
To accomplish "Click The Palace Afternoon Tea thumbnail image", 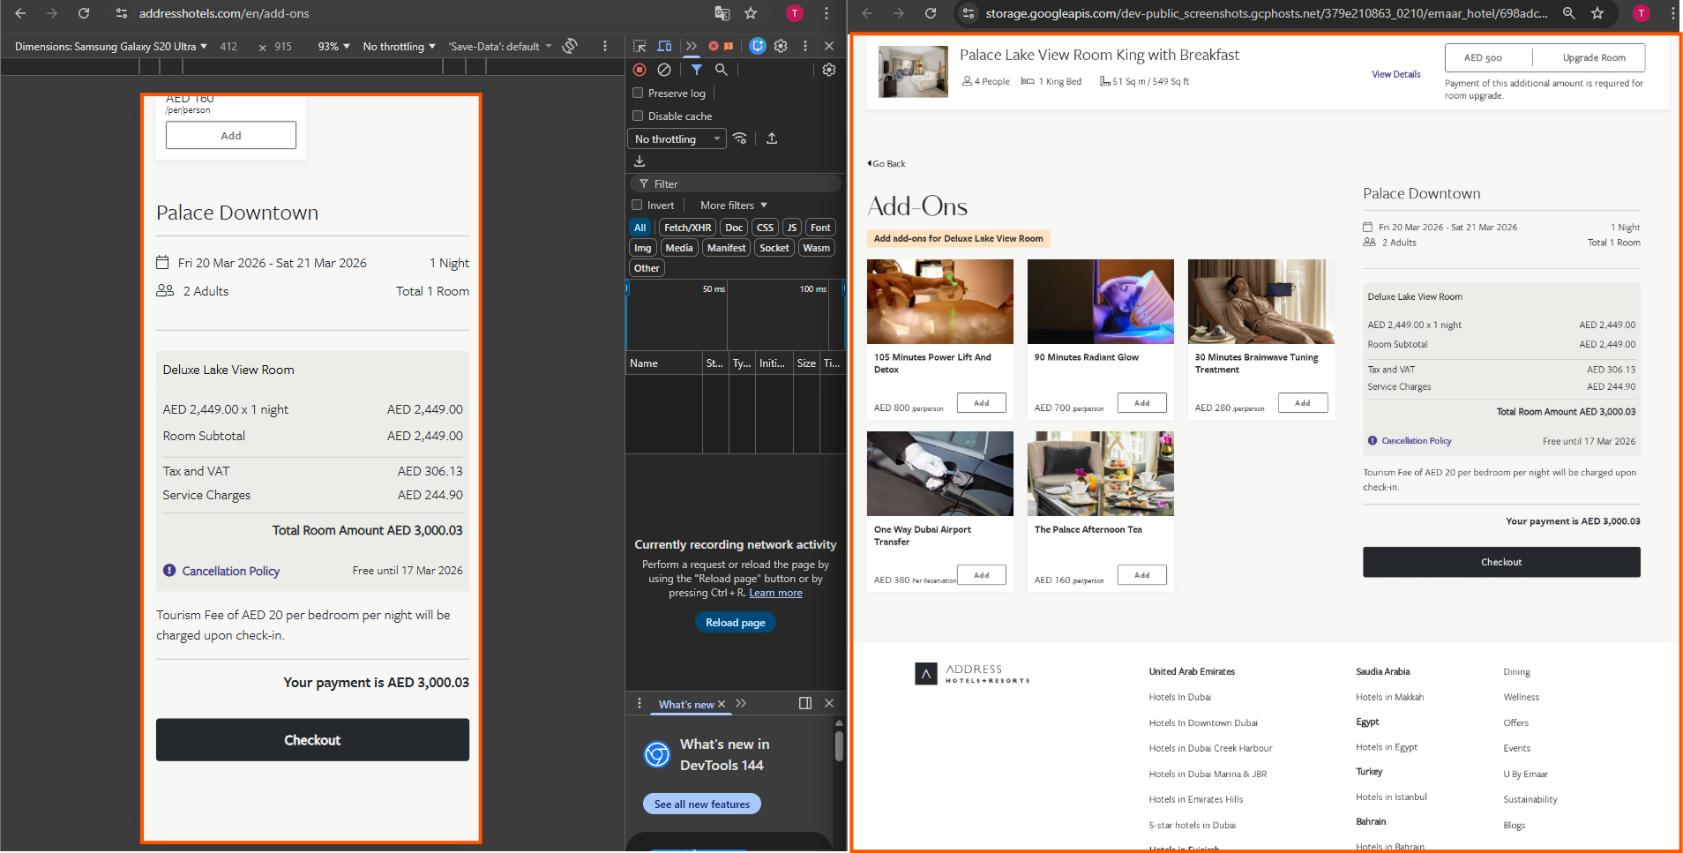I will [x=1100, y=473].
